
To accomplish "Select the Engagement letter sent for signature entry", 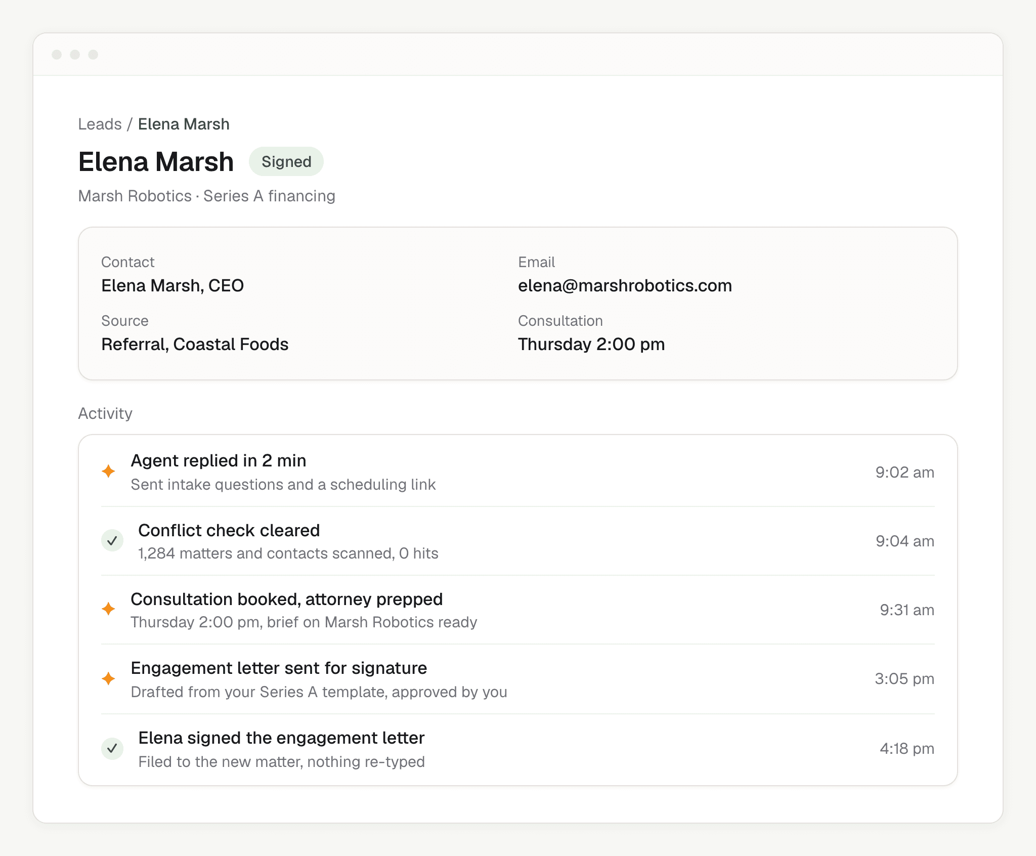I will pos(517,679).
